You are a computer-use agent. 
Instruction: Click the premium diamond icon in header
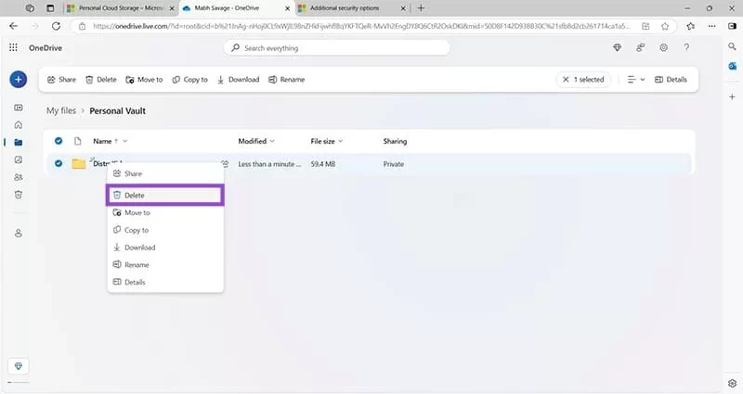pyautogui.click(x=618, y=47)
